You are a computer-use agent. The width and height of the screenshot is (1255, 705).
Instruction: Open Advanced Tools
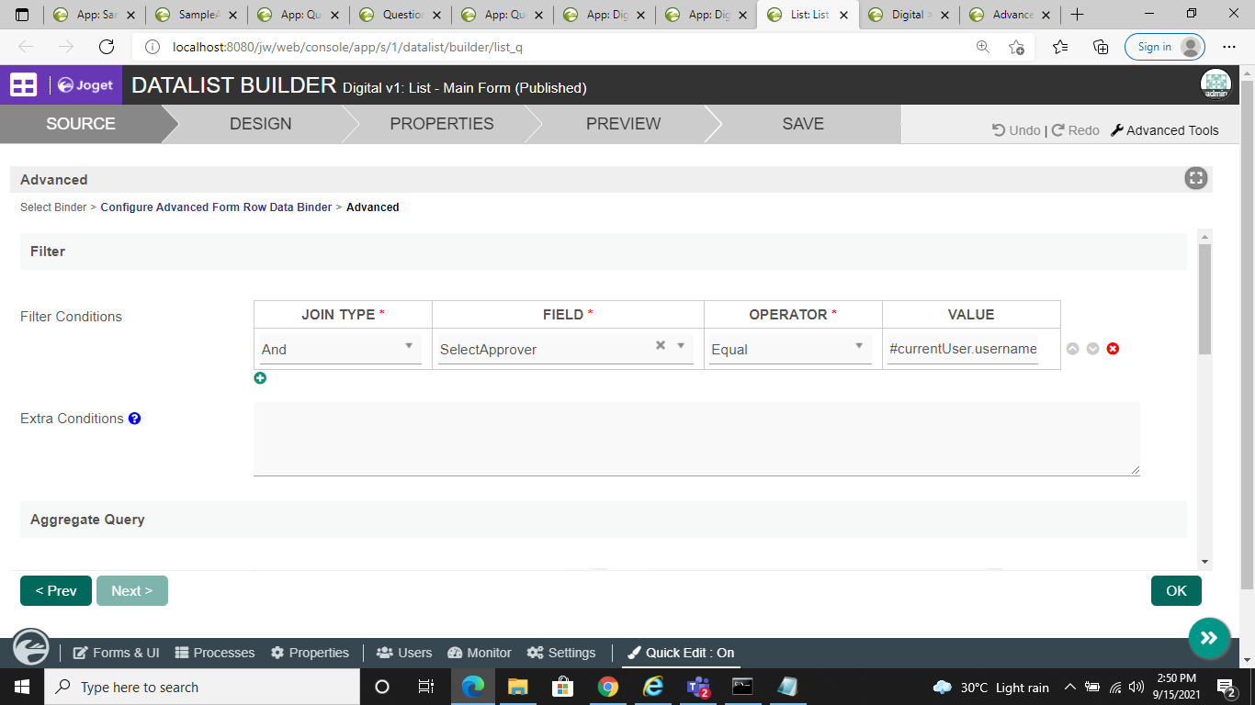1165,130
